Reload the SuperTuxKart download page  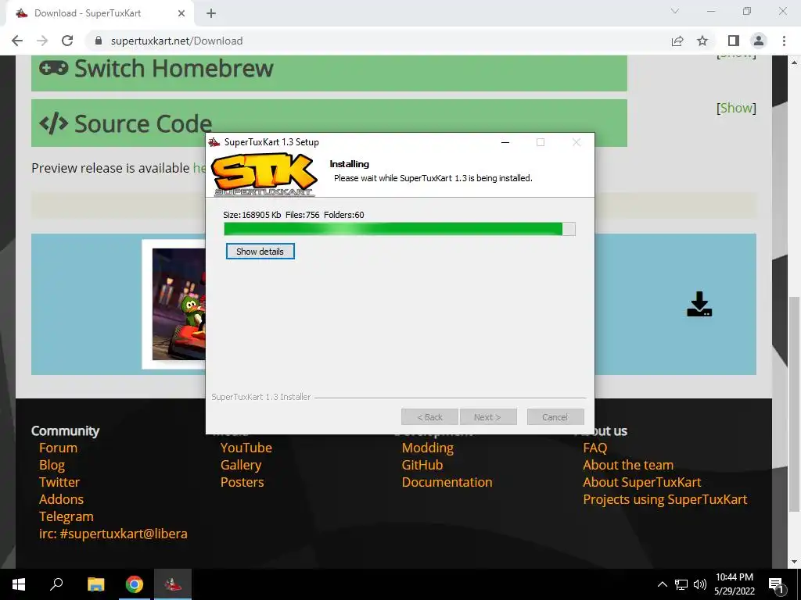pyautogui.click(x=67, y=41)
